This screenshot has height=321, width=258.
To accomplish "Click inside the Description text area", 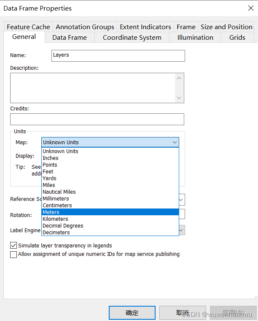I will click(97, 88).
